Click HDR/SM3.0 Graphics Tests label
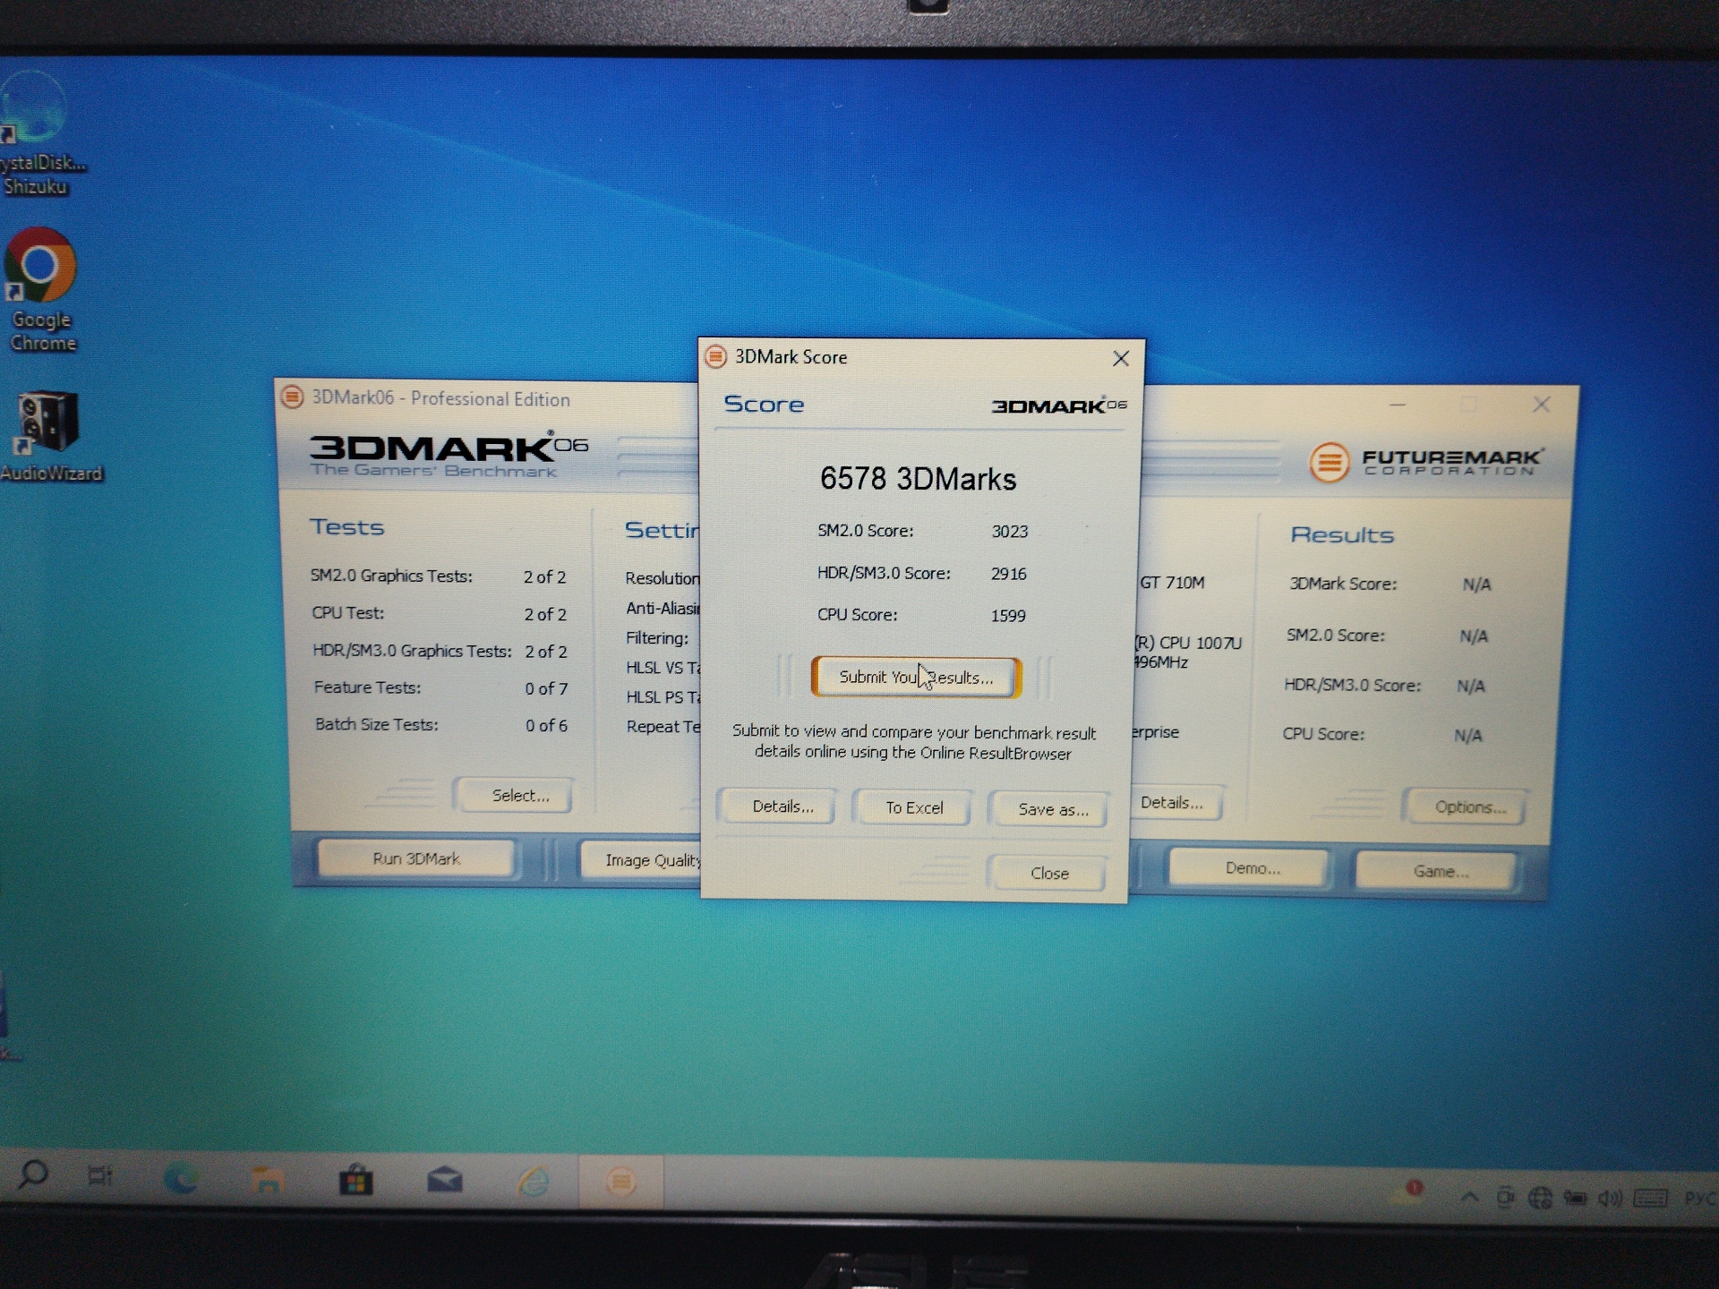 (x=412, y=651)
